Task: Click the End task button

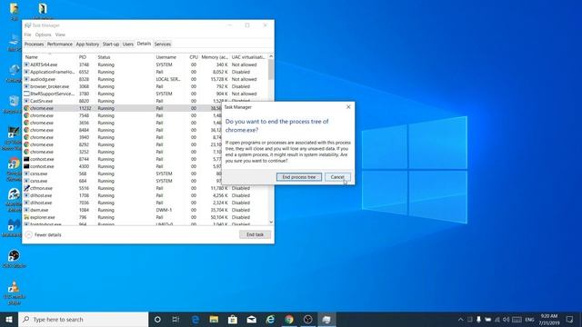Action: click(255, 234)
